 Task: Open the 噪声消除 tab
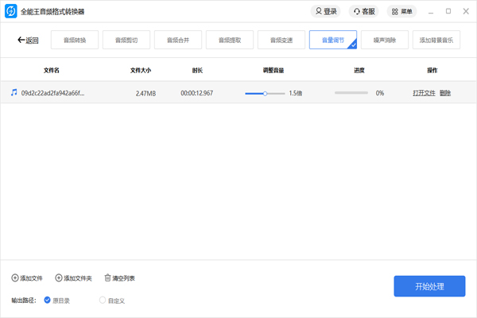click(x=385, y=40)
